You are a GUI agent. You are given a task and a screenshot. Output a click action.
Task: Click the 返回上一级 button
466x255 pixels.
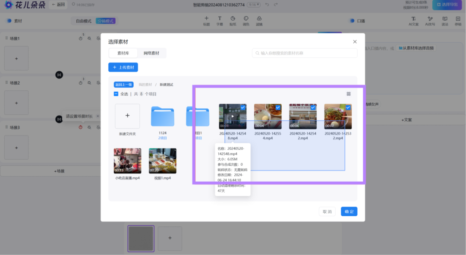pos(124,85)
